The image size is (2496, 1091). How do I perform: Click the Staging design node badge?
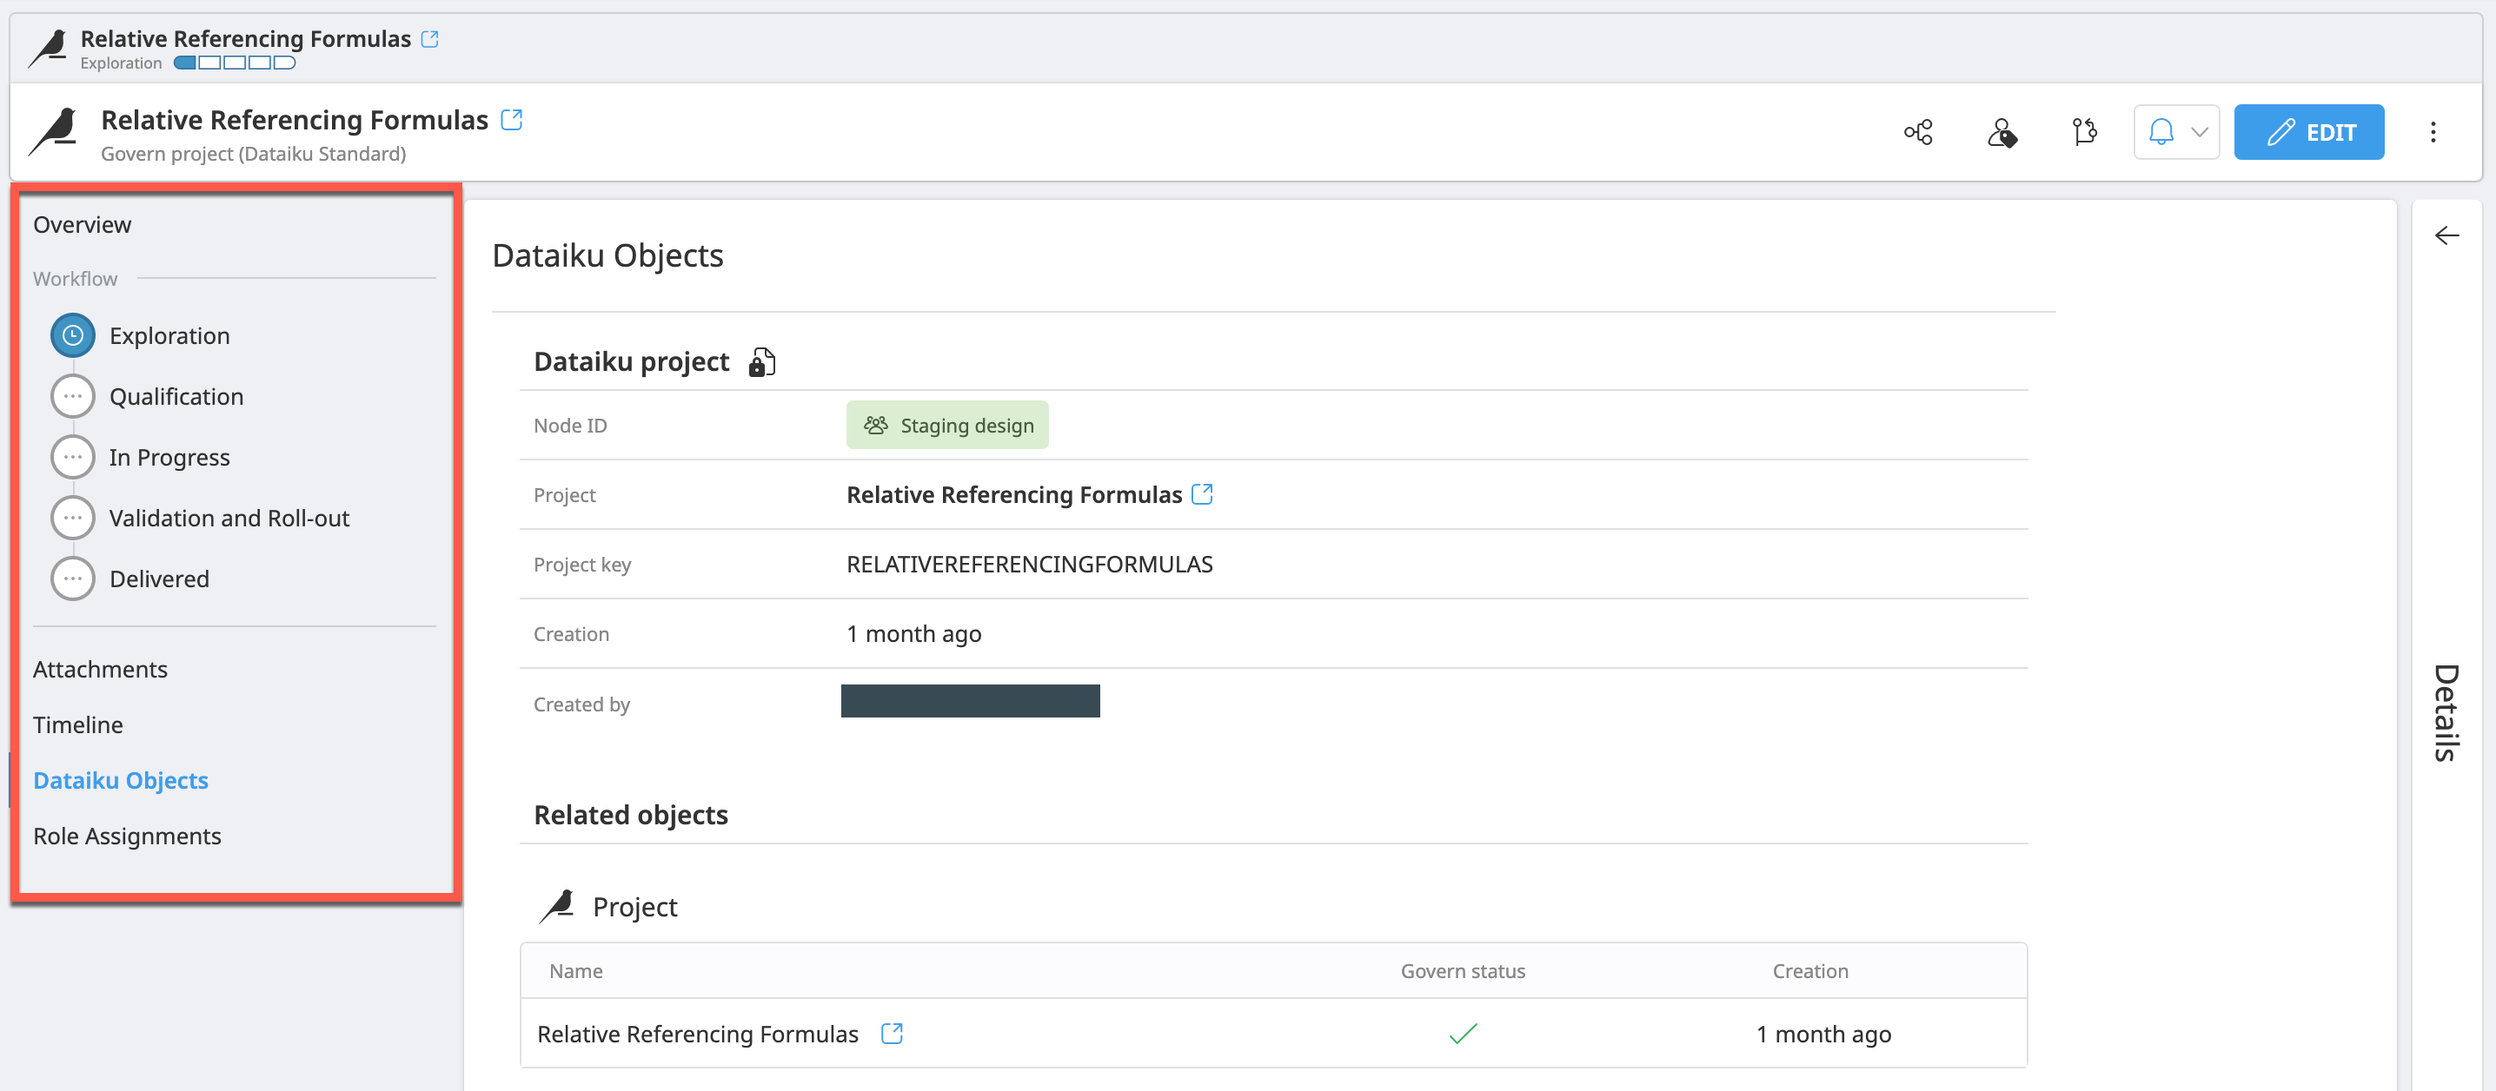pos(946,425)
